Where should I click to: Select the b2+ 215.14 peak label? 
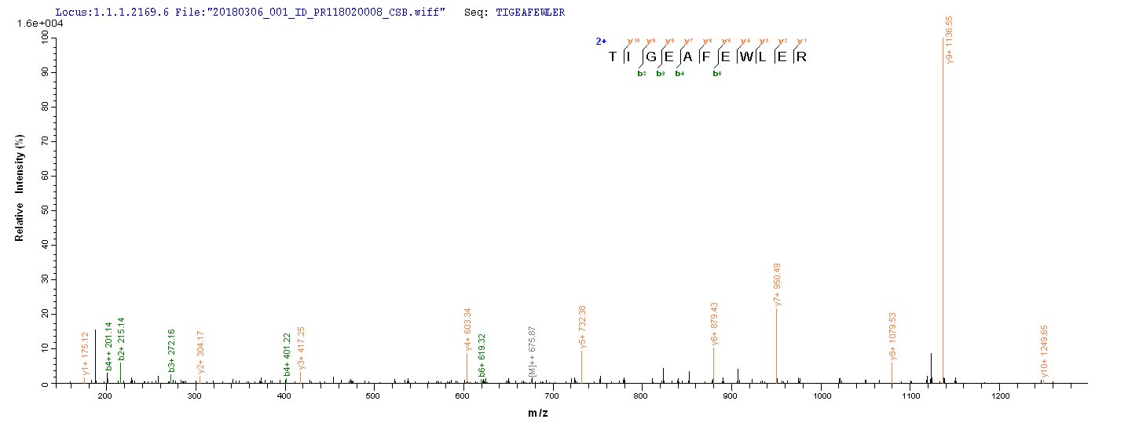(x=121, y=339)
